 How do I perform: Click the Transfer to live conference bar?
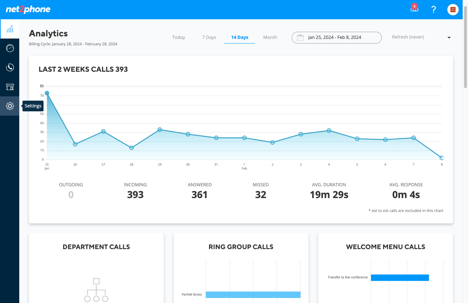point(400,278)
